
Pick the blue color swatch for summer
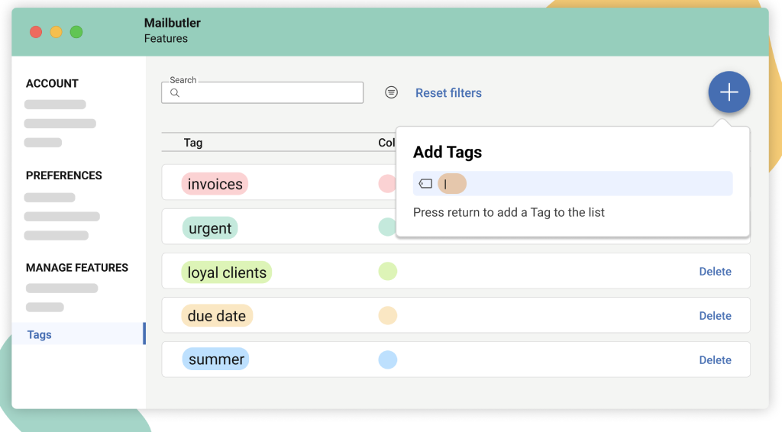[387, 359]
